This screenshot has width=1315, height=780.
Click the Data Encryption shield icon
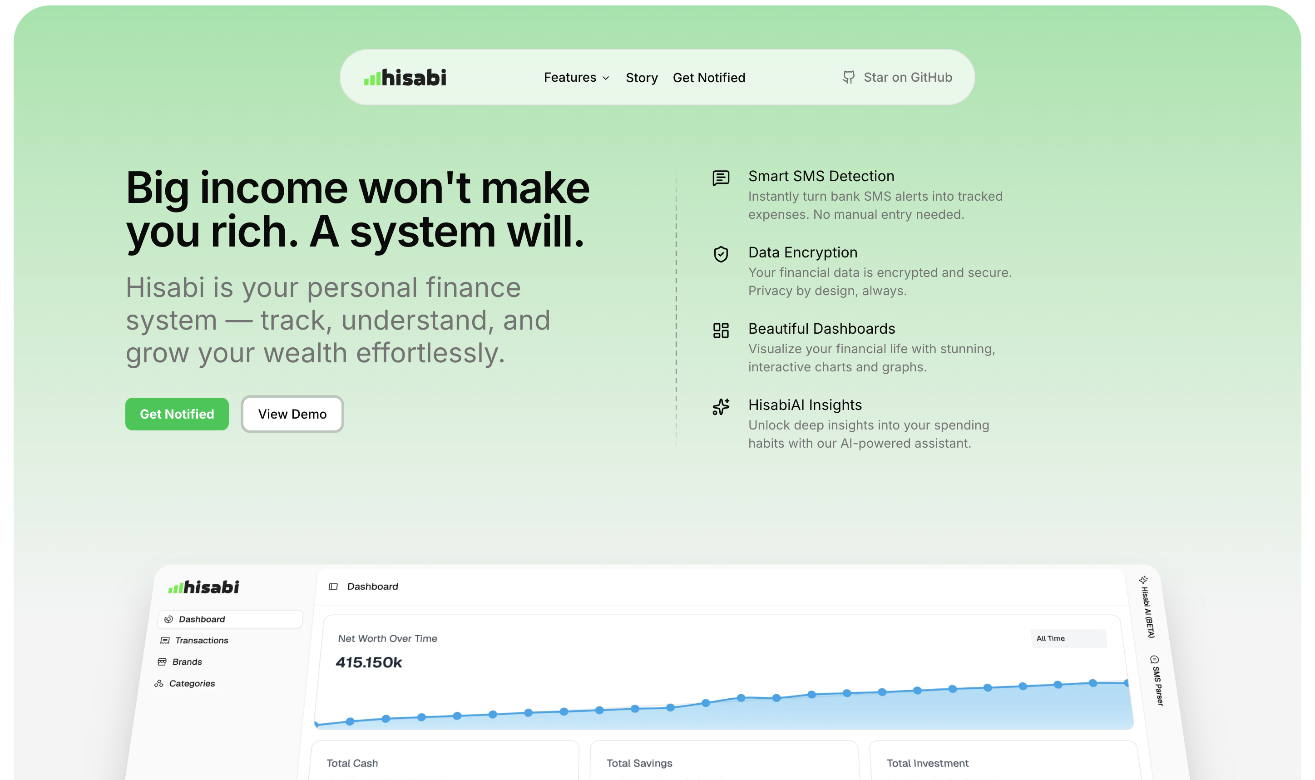721,255
